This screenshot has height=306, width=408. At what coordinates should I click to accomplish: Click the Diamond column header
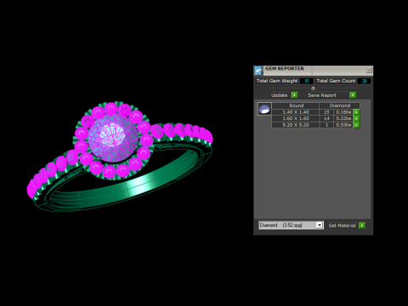[x=340, y=105]
